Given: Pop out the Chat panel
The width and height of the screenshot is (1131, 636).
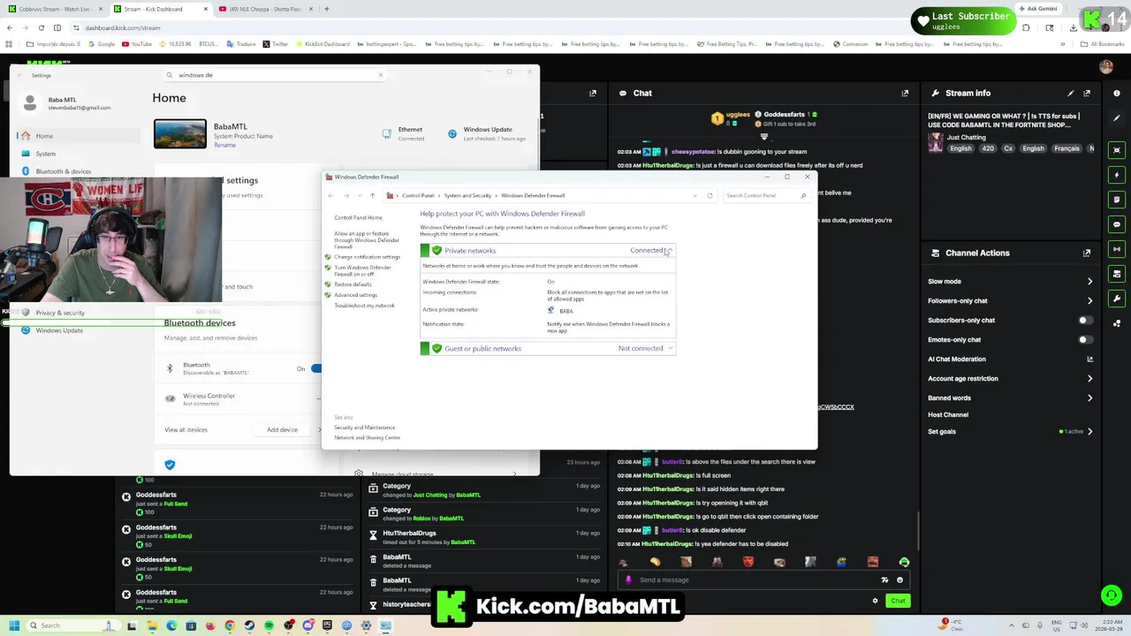Looking at the screenshot, I should (x=905, y=93).
